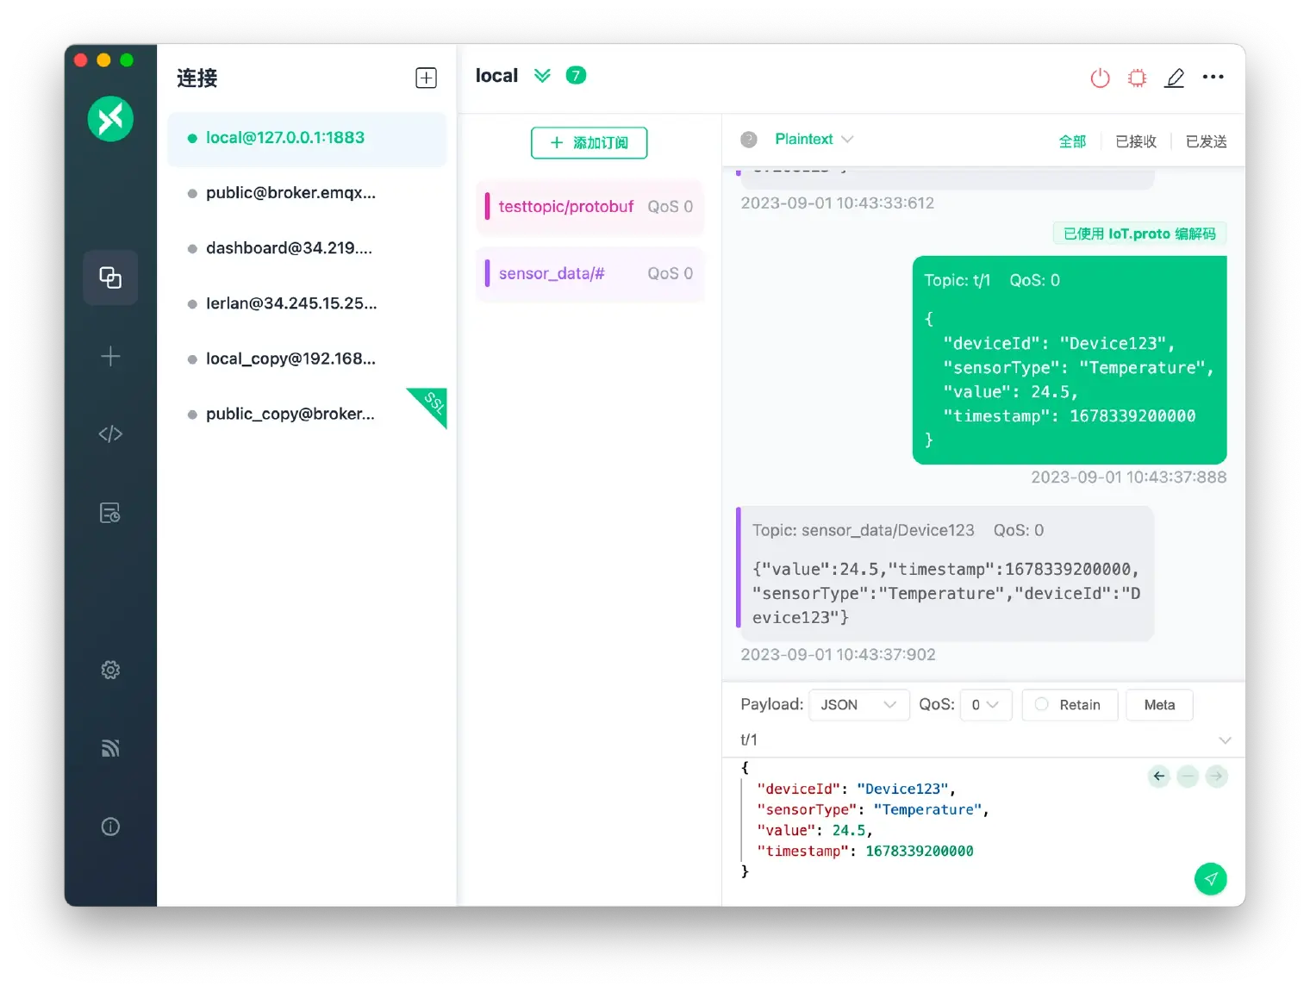Edit the local connection pencil icon
This screenshot has width=1310, height=992.
(x=1174, y=78)
